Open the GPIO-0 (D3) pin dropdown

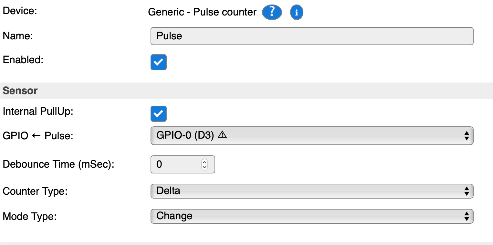tap(312, 136)
